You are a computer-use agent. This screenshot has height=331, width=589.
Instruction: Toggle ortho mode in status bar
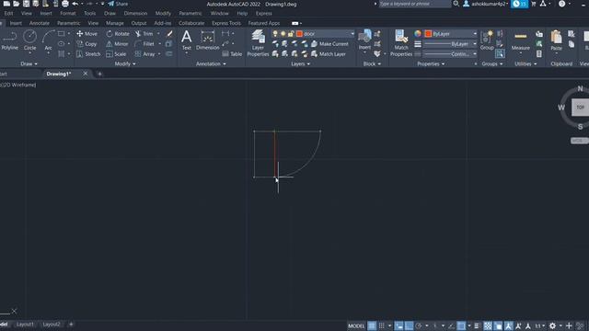pyautogui.click(x=409, y=325)
